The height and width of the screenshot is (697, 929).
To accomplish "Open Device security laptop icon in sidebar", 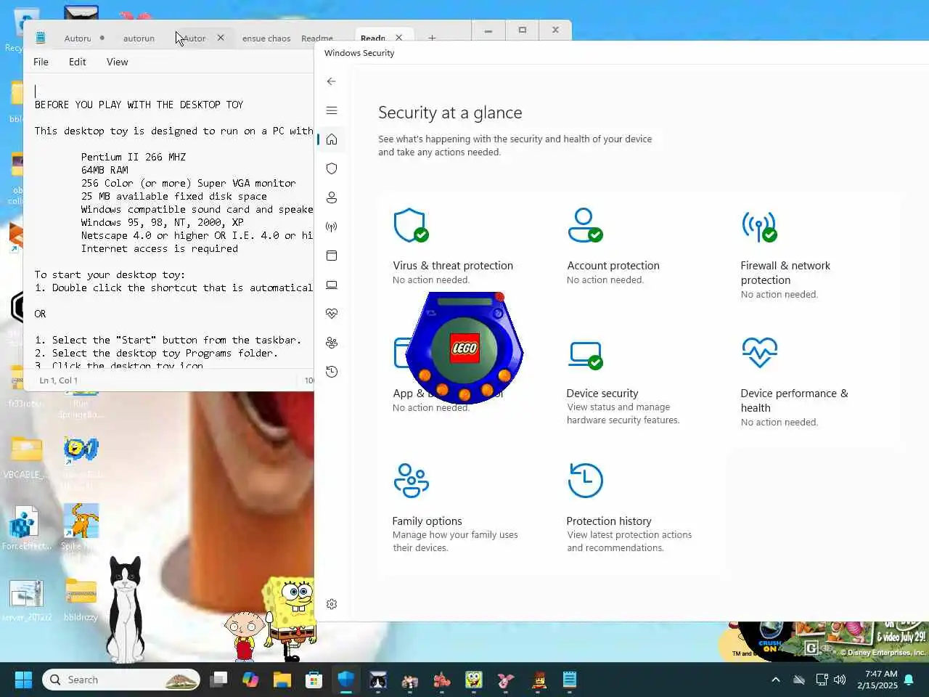I will pyautogui.click(x=332, y=285).
